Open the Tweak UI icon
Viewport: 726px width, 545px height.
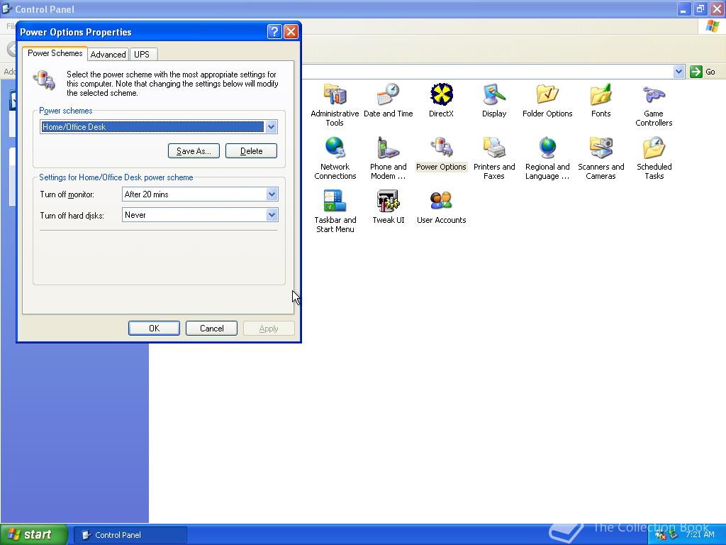388,207
